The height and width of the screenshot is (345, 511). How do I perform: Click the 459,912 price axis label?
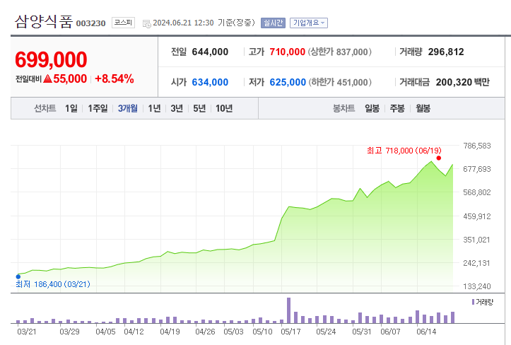[x=477, y=216]
